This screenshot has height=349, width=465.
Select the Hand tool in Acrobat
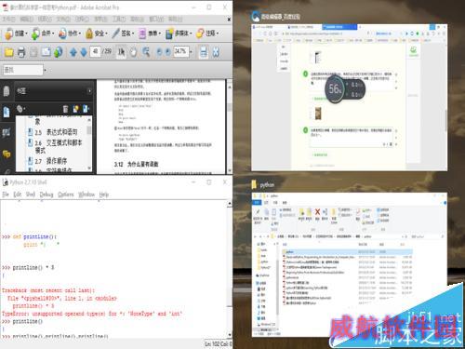[133, 52]
